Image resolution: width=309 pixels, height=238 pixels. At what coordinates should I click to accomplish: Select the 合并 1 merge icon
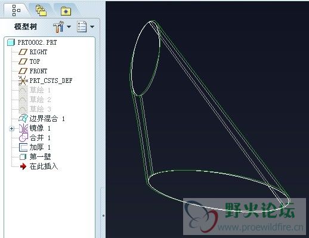coord(23,138)
